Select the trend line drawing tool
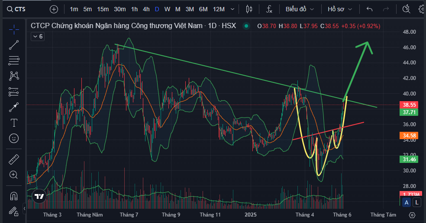Viewport: 426px width, 223px height. coord(14,45)
